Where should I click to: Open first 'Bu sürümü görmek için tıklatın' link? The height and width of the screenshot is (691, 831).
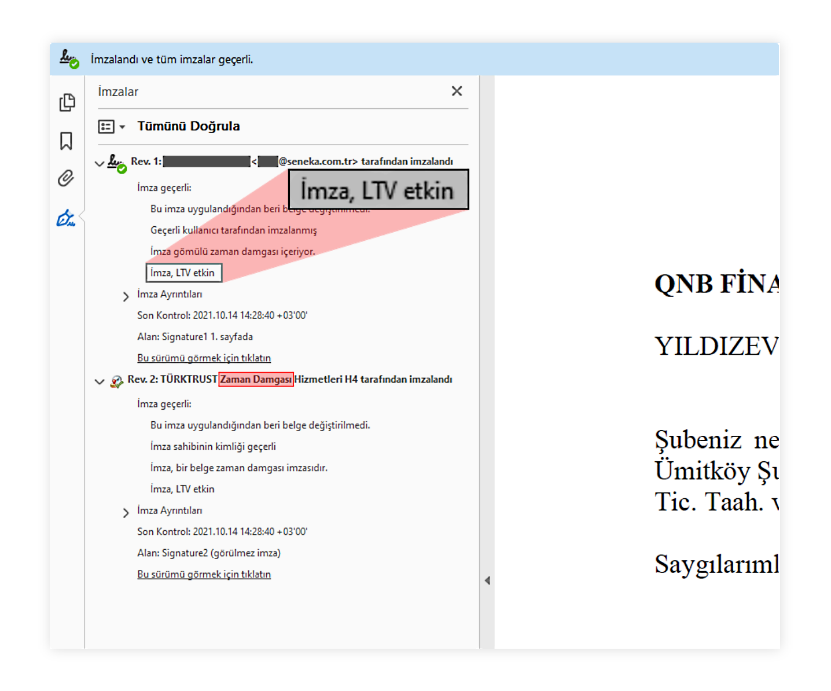pyautogui.click(x=204, y=358)
